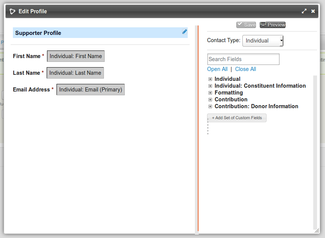Collapse groups using the Close All link

(245, 69)
